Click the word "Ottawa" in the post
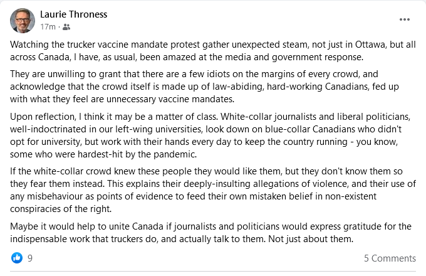This screenshot has width=426, height=276. [370, 45]
